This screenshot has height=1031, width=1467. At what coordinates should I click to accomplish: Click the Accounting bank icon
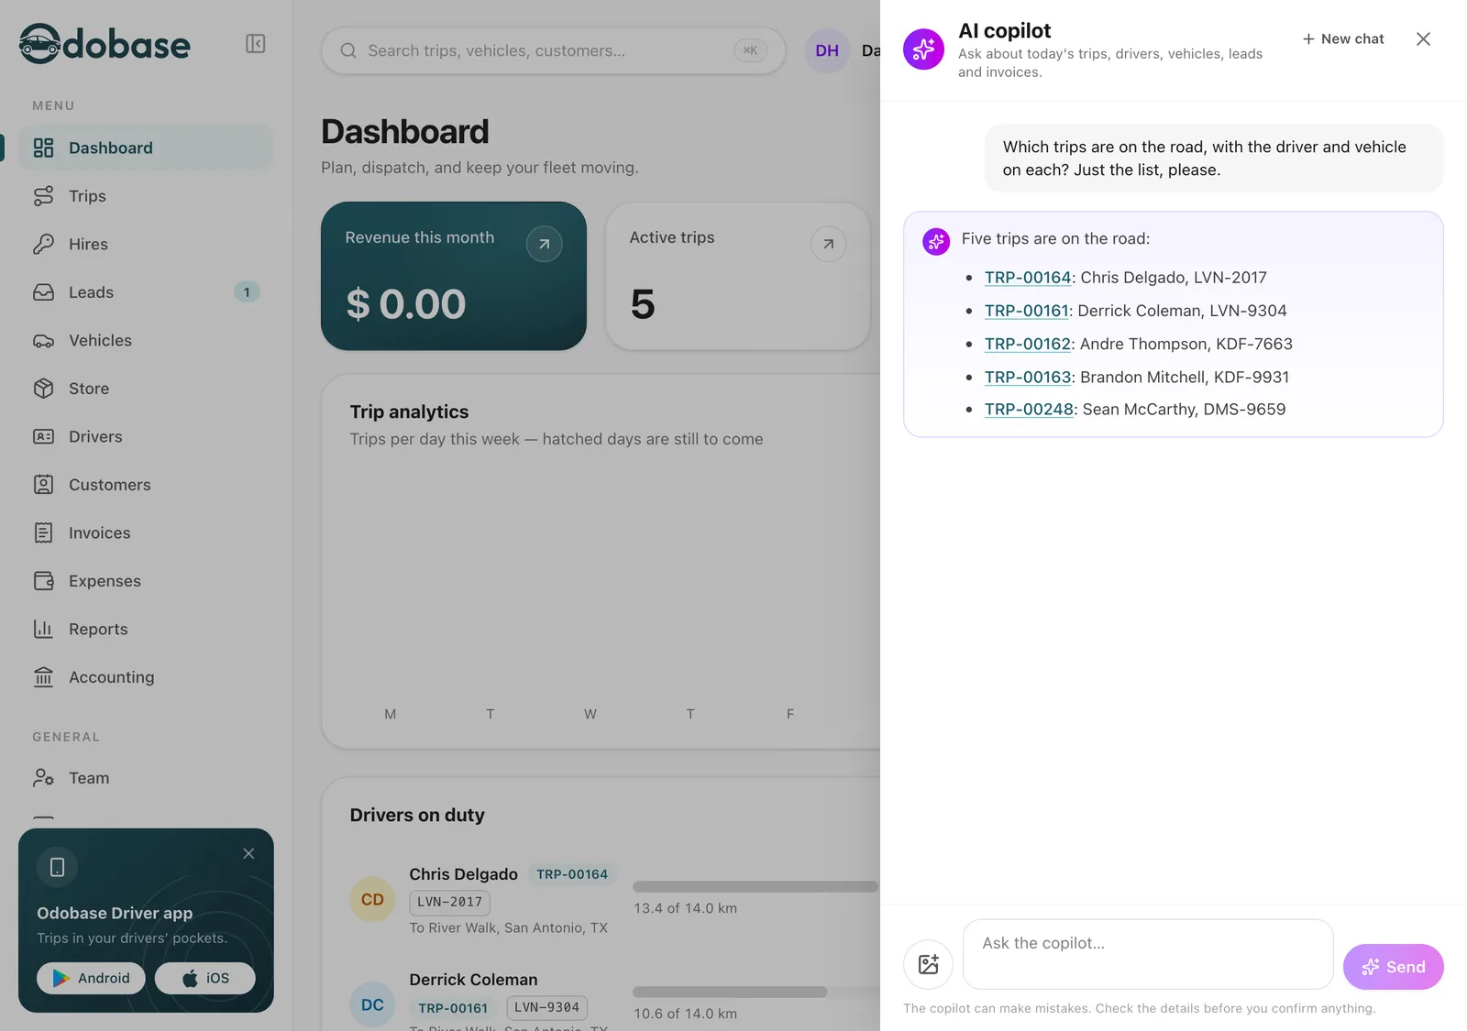coord(43,677)
